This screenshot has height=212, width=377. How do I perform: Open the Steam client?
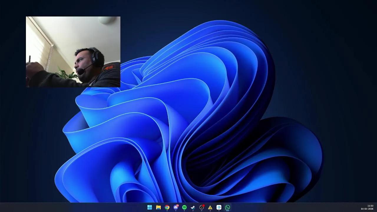193,207
